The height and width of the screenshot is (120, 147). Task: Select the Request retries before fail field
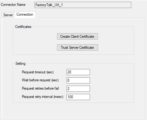(x=78, y=89)
